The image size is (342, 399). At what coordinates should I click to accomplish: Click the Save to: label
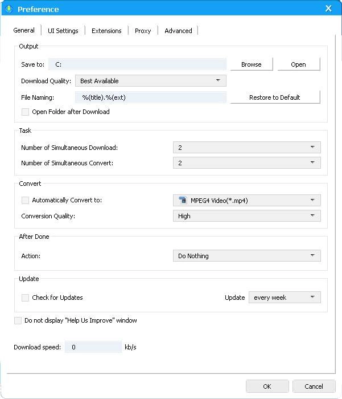(x=32, y=64)
